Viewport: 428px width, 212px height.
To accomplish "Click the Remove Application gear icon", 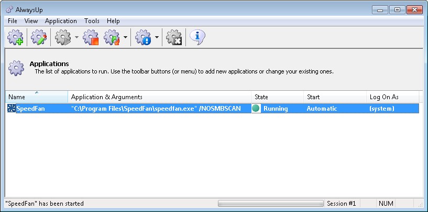I will point(174,37).
